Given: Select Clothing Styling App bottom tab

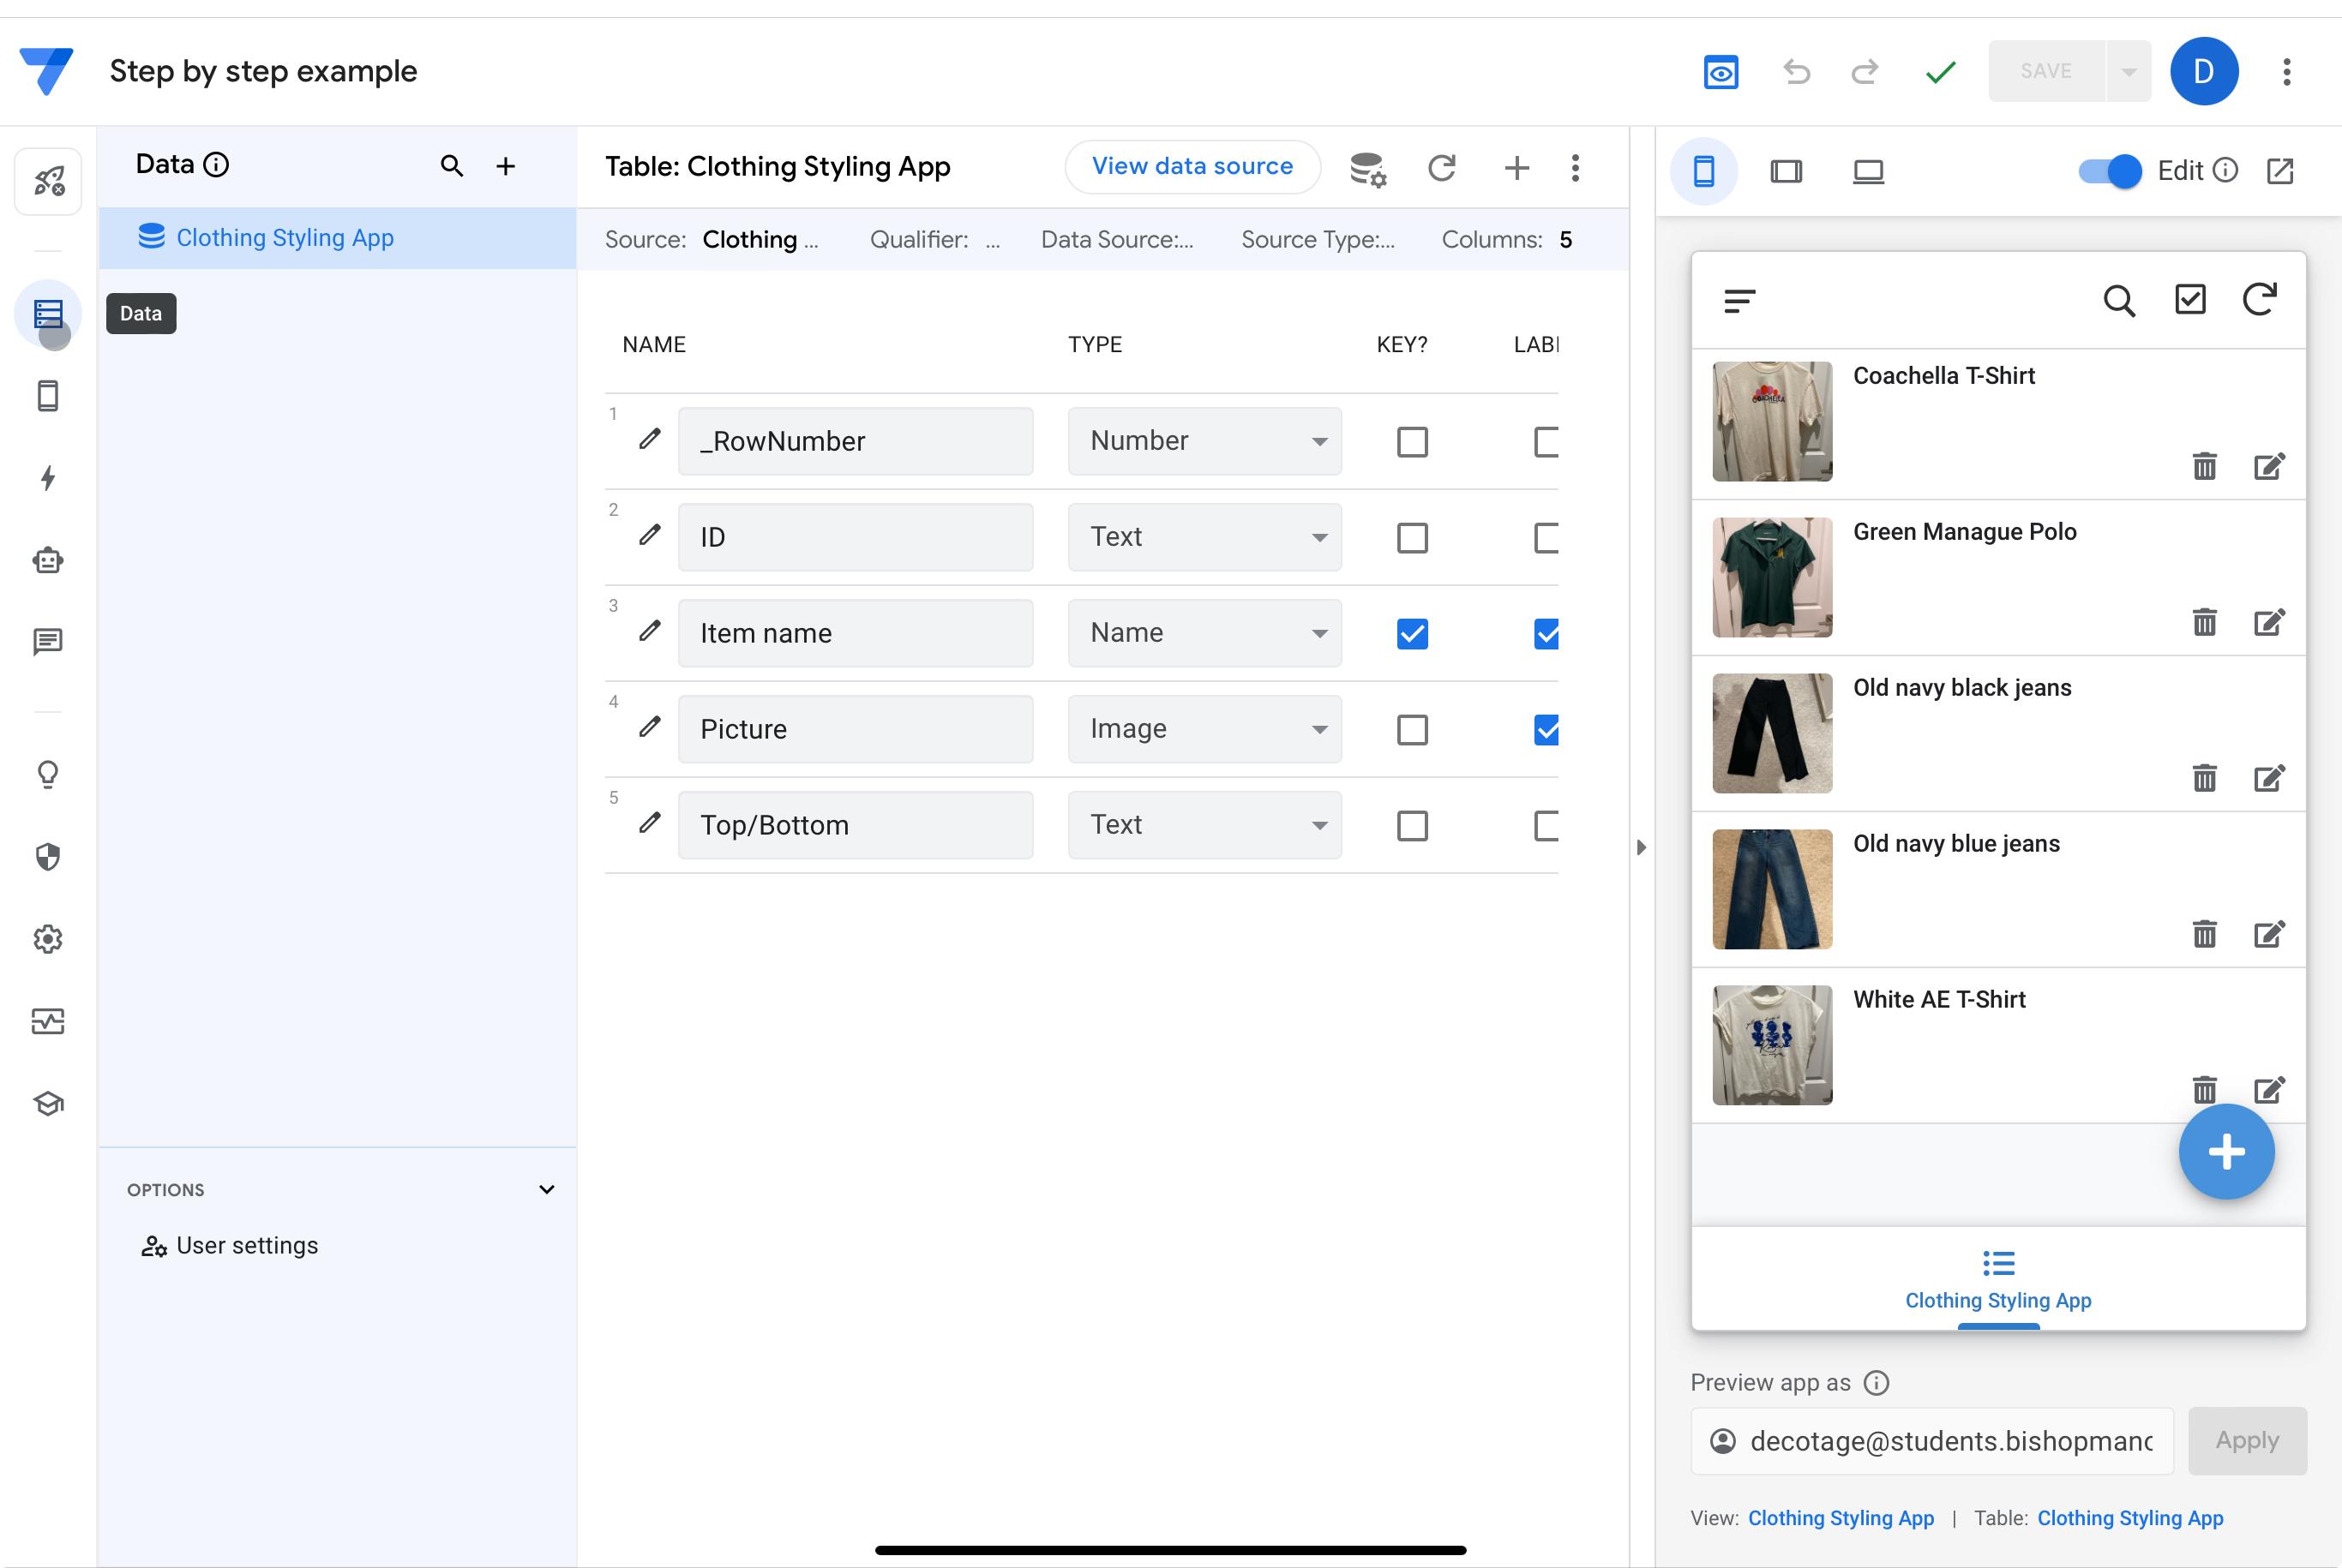Looking at the screenshot, I should click(1998, 1279).
